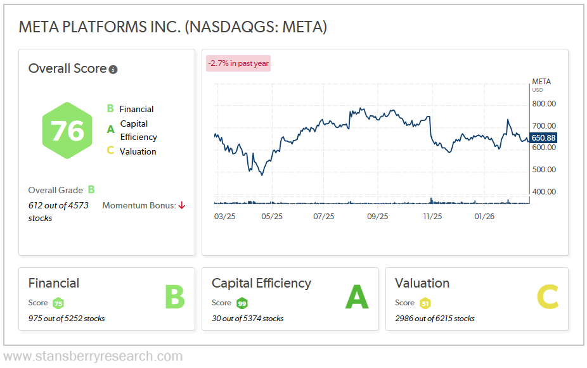Click the large Capital Efficiency grade A
The width and height of the screenshot is (587, 368).
point(357,297)
